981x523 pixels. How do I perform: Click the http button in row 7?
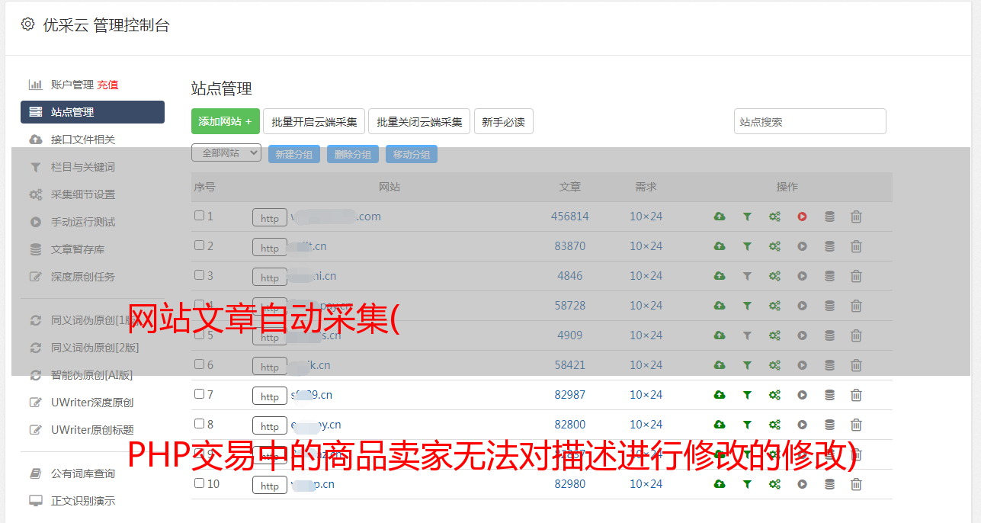[x=270, y=396]
